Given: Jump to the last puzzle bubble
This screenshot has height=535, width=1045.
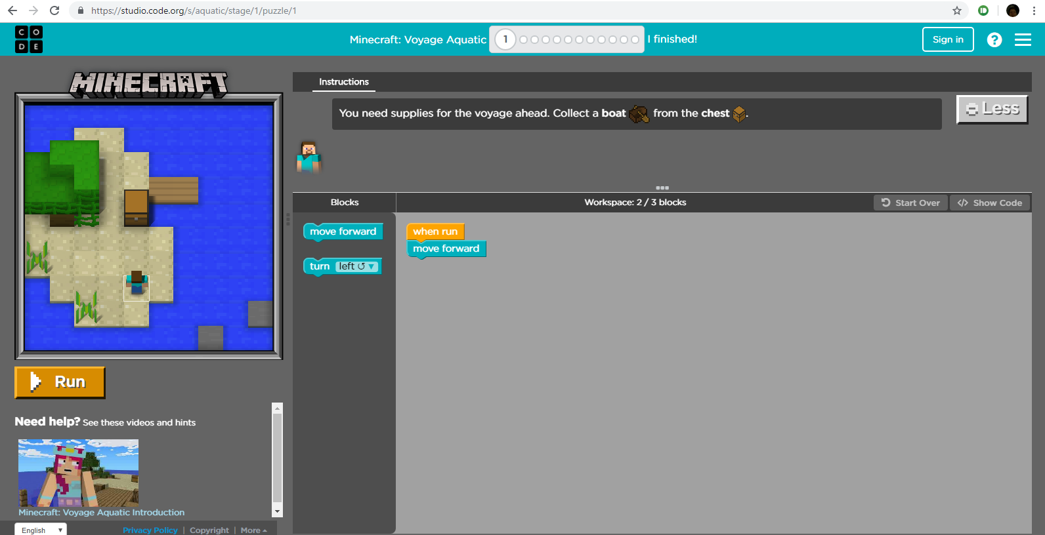Looking at the screenshot, I should coord(635,40).
